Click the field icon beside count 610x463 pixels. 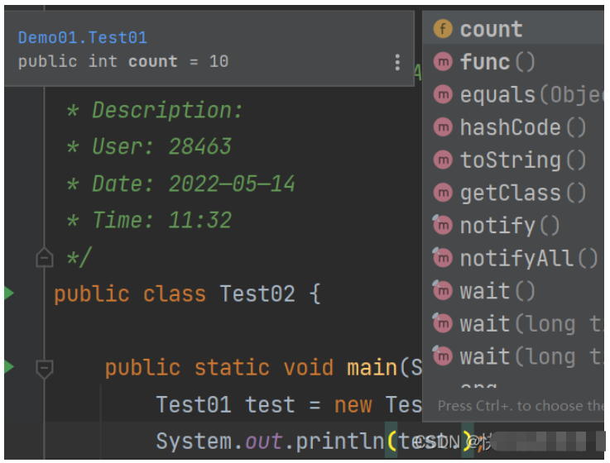pos(443,29)
